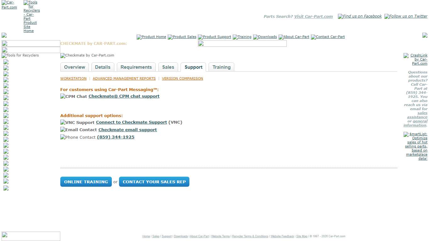Click the Find us on Facebook icon

[359, 16]
